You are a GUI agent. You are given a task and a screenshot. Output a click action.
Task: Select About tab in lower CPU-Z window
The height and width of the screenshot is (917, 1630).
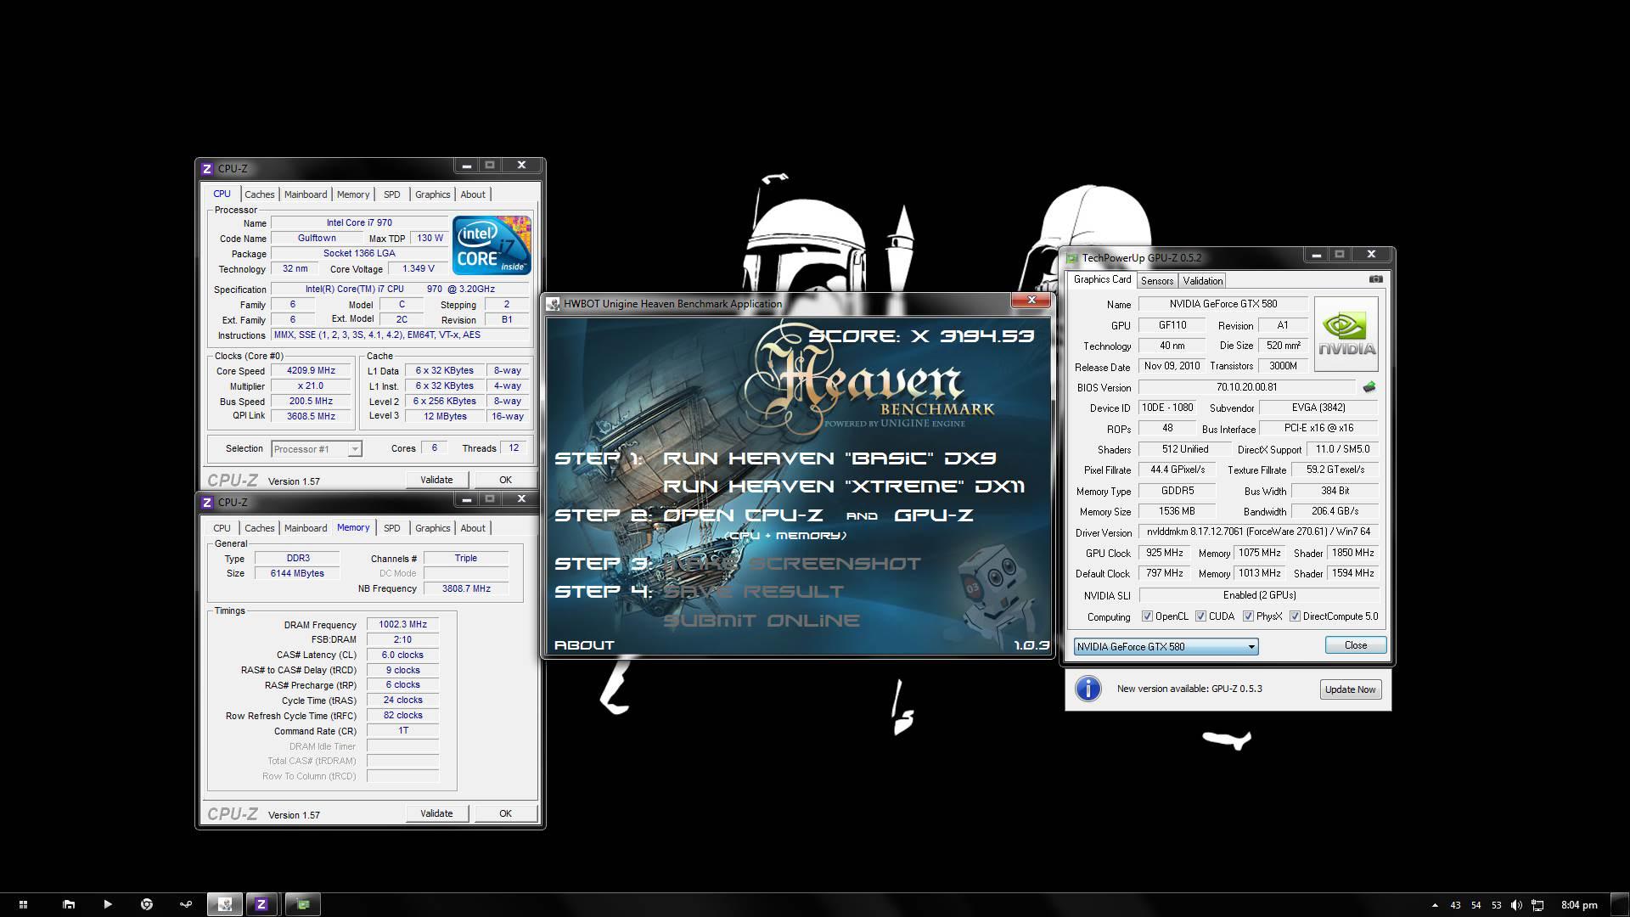point(473,528)
